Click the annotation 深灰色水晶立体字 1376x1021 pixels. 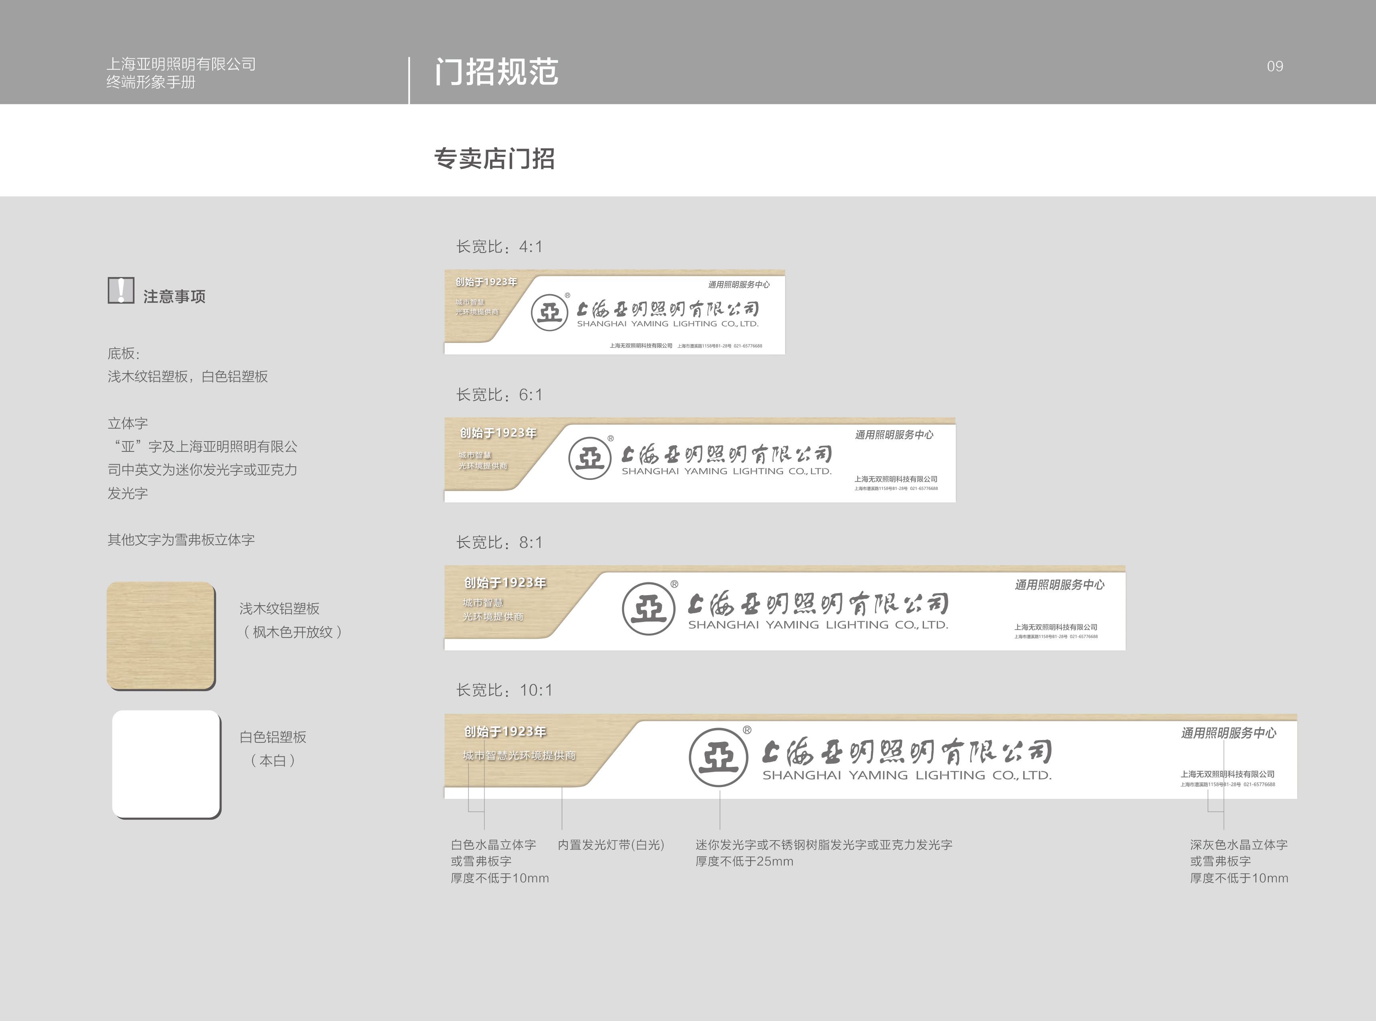[1239, 845]
